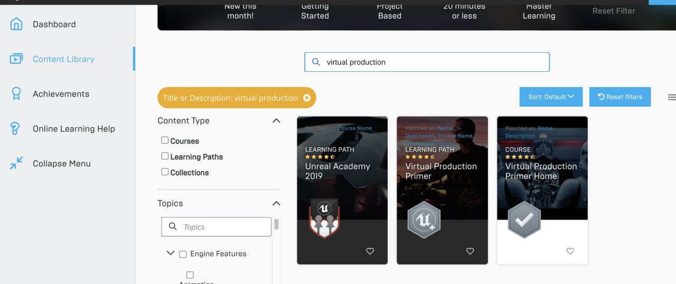Screen dimensions: 676x284
Task: Open the Virtual Production Primer Home title
Action: pyautogui.click(x=541, y=171)
